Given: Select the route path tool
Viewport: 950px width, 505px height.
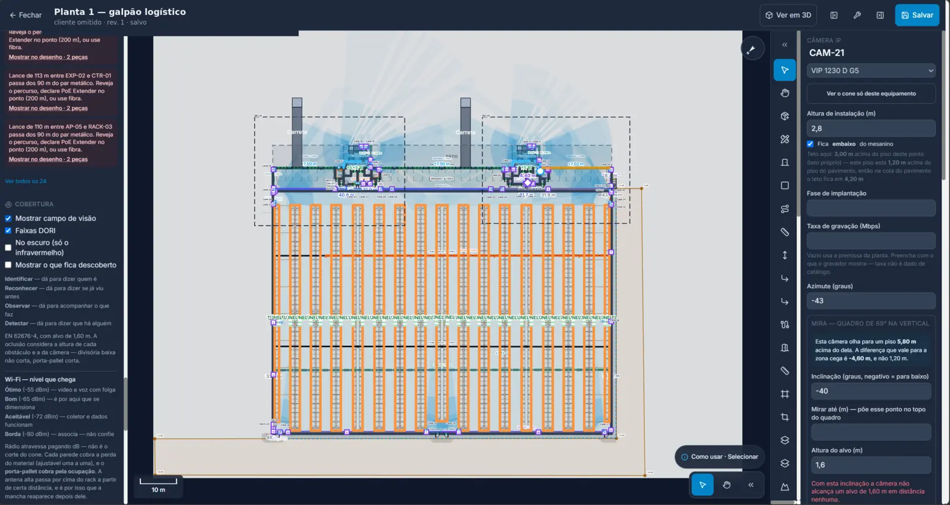Looking at the screenshot, I should click(x=784, y=209).
